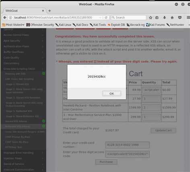Save page to Pocket icon
Viewport: 190px width, 172px height.
tap(180, 18)
